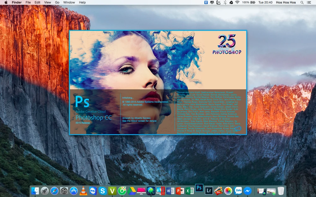Open the Wi-Fi status menu
The width and height of the screenshot is (316, 197).
tap(237, 3)
